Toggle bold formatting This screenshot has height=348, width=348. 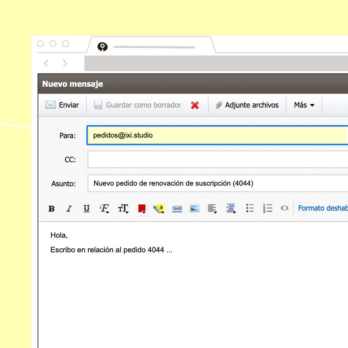click(x=52, y=208)
